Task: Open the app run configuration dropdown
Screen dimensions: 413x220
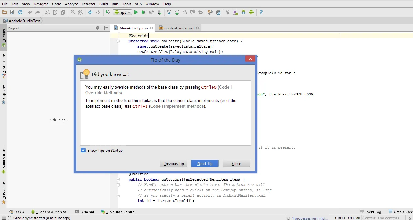Action: pos(122,13)
